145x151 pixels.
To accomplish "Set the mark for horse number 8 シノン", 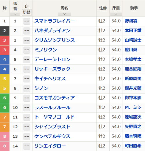I will 27,88.
